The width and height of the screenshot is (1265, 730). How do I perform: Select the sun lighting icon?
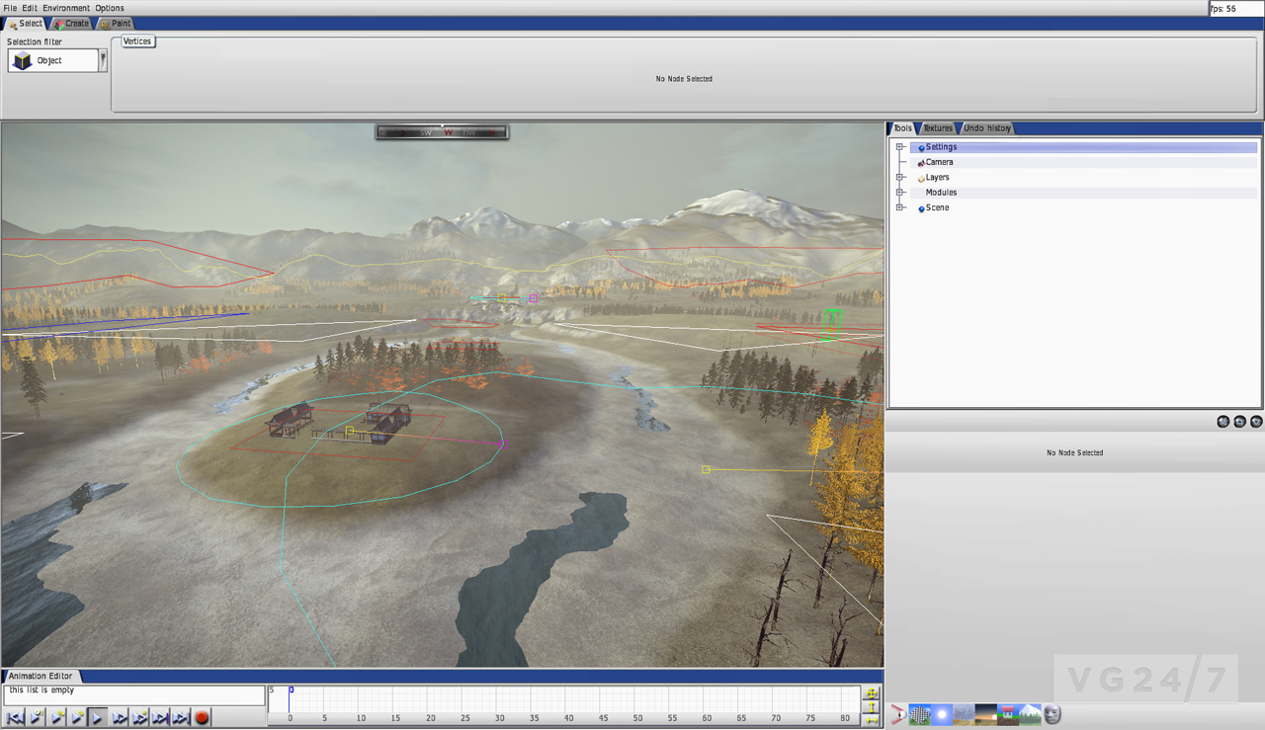942,714
